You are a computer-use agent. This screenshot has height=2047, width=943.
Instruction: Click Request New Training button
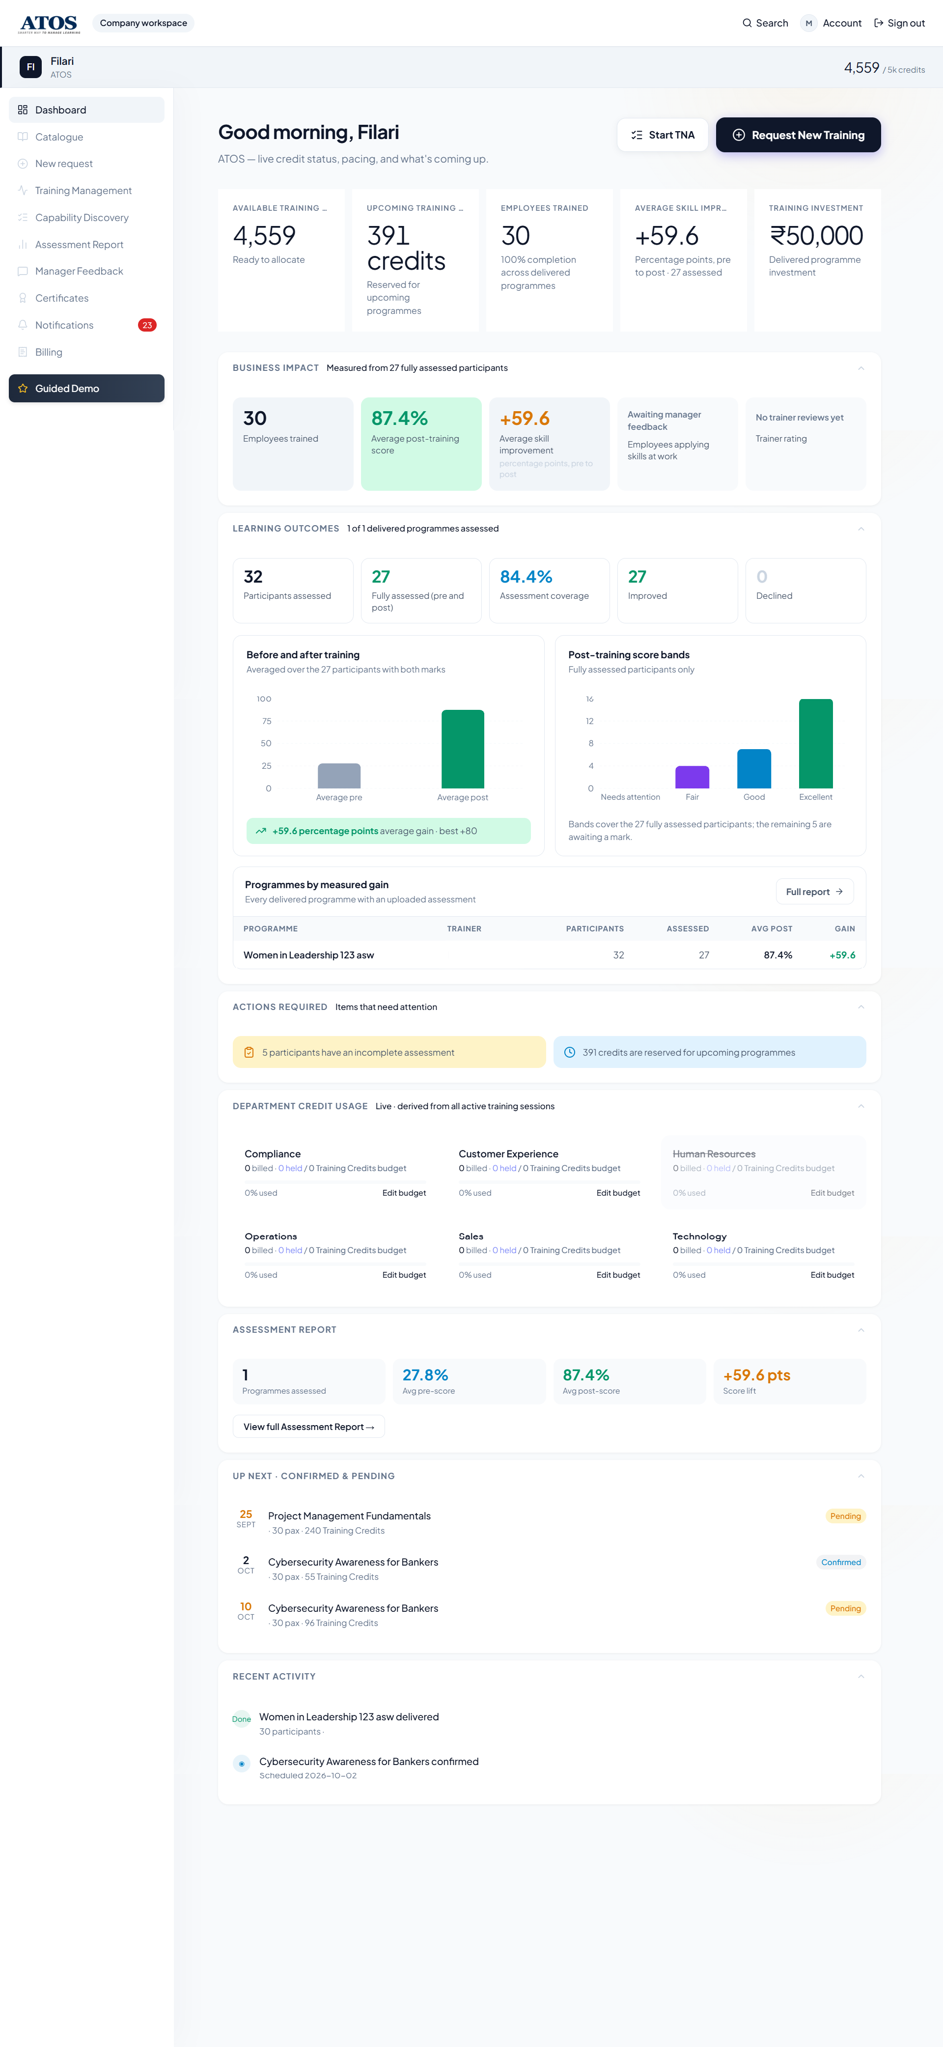coord(799,135)
